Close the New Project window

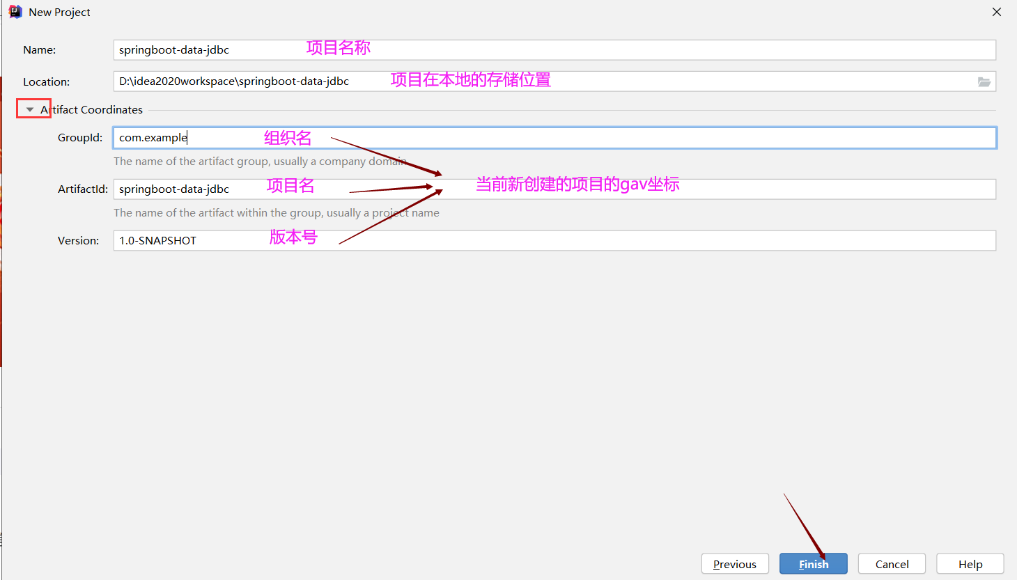point(997,12)
